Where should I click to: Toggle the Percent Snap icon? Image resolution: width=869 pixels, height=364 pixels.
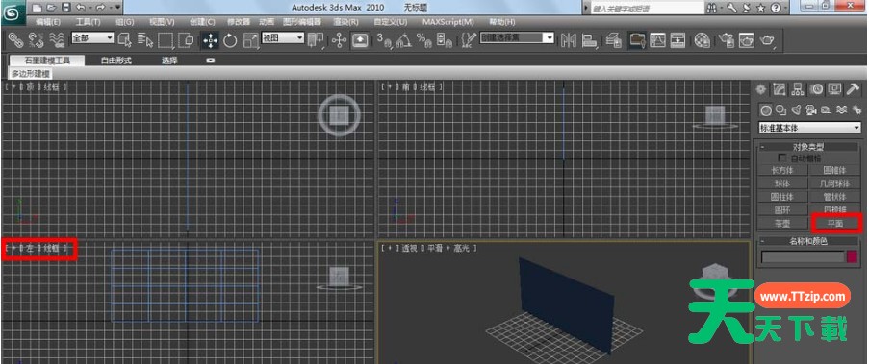424,39
